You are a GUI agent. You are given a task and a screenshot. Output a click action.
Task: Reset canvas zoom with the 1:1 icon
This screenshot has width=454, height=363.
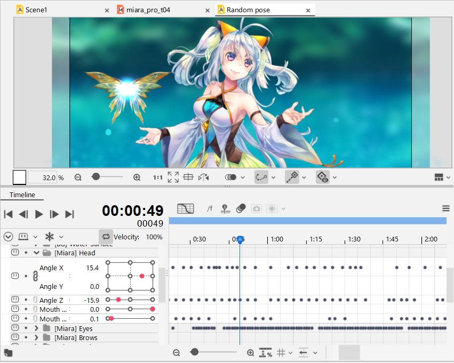pyautogui.click(x=158, y=178)
